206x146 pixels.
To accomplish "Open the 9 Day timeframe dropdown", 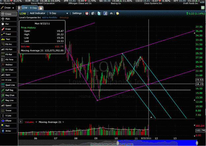I will pyautogui.click(x=59, y=13).
